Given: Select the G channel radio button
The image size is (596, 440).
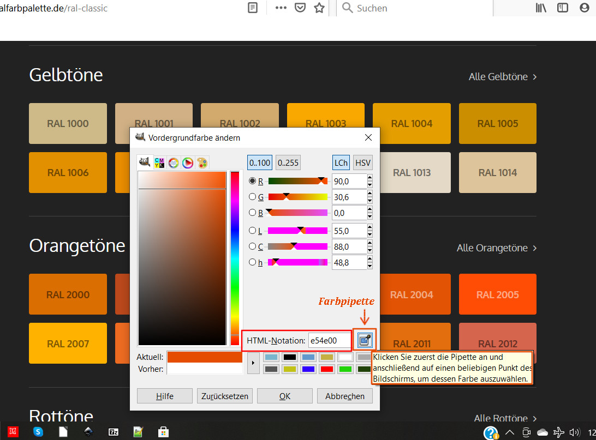Looking at the screenshot, I should (252, 197).
